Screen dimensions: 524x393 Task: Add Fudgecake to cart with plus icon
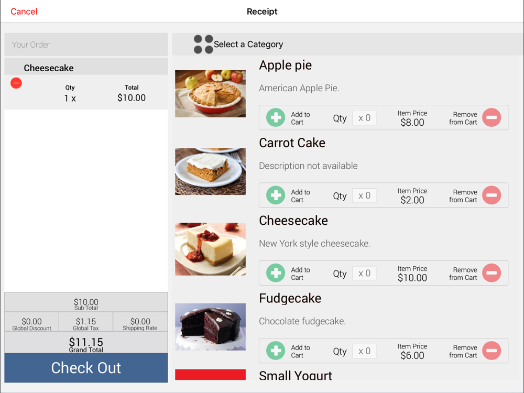coord(276,351)
